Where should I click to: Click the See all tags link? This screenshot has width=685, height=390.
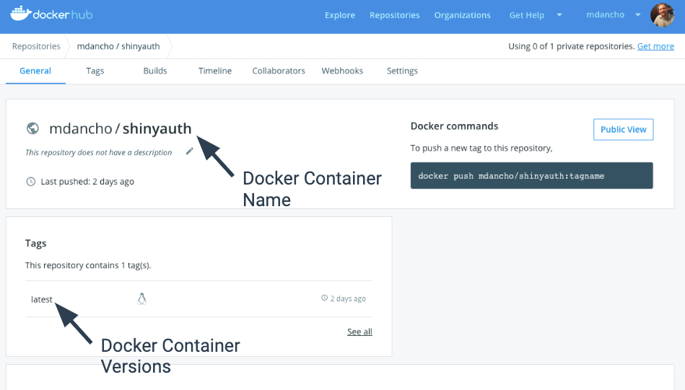(359, 332)
